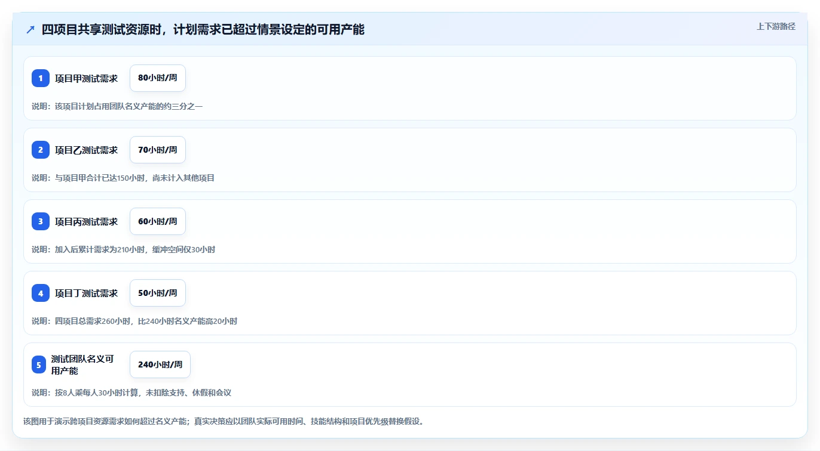The height and width of the screenshot is (451, 820).
Task: Click the 上下游路径 label
Action: 776,26
